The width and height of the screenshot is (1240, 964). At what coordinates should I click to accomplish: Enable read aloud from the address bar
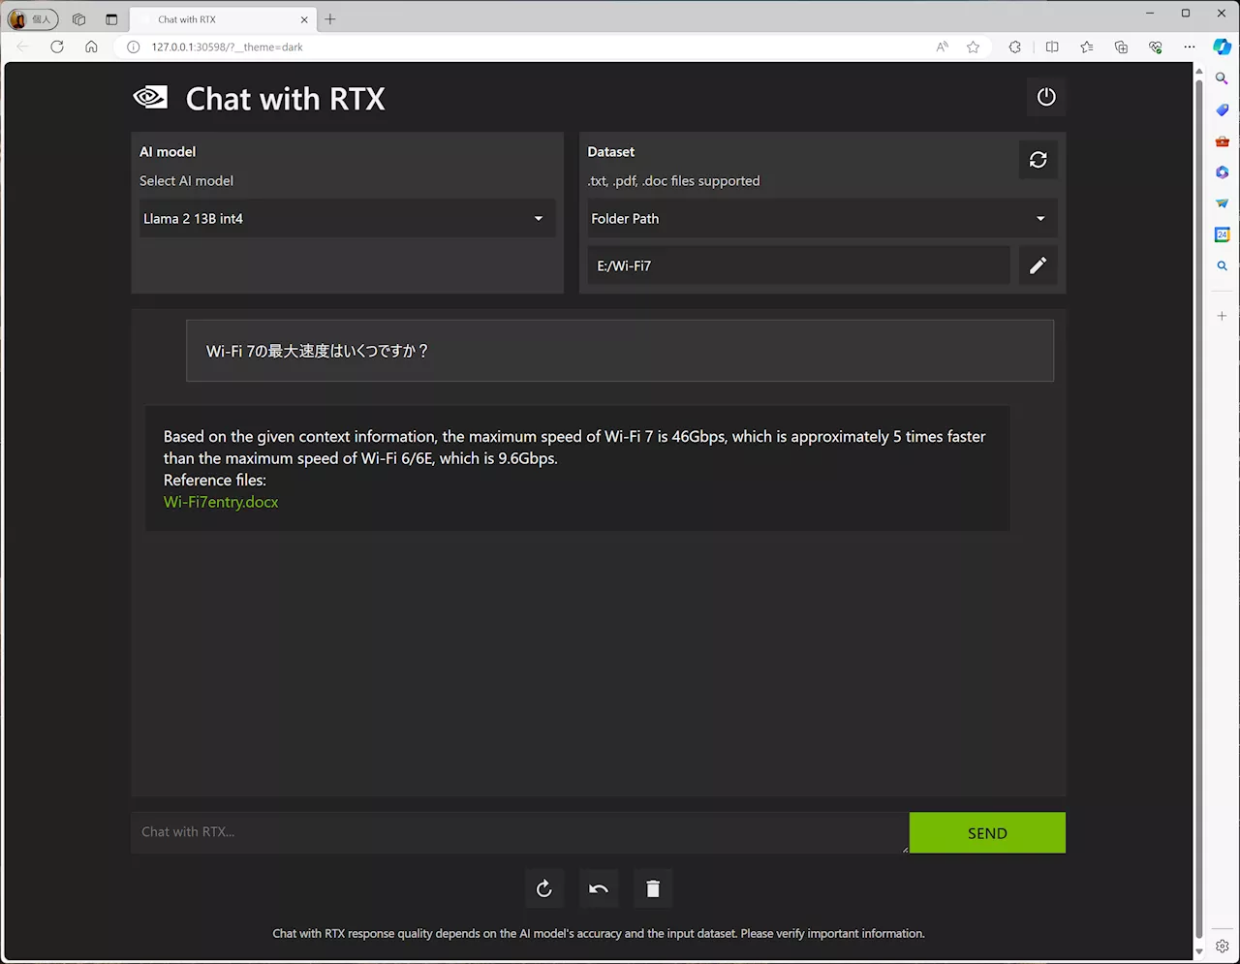[x=942, y=47]
